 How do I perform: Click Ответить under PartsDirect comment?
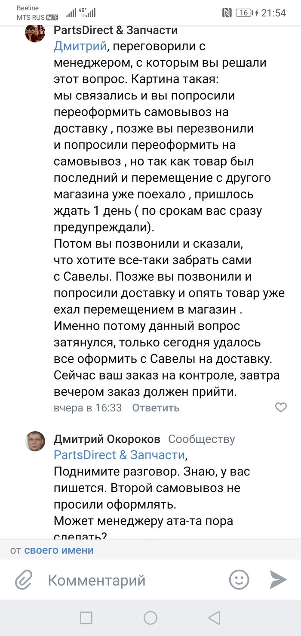pos(156,408)
